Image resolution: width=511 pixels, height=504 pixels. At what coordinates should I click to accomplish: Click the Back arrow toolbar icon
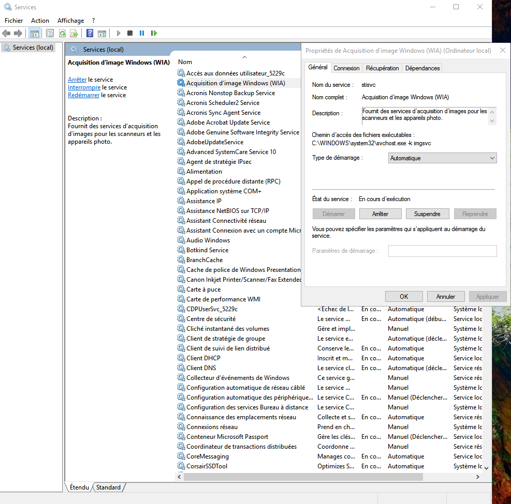pyautogui.click(x=6, y=33)
